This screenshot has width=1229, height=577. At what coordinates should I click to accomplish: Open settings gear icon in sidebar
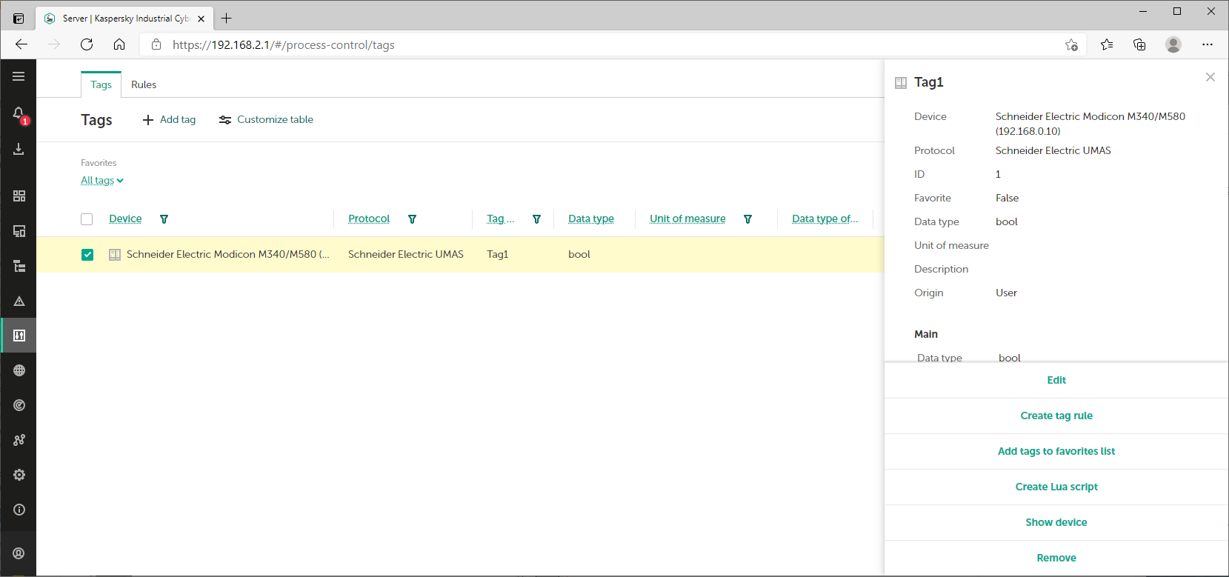point(19,475)
